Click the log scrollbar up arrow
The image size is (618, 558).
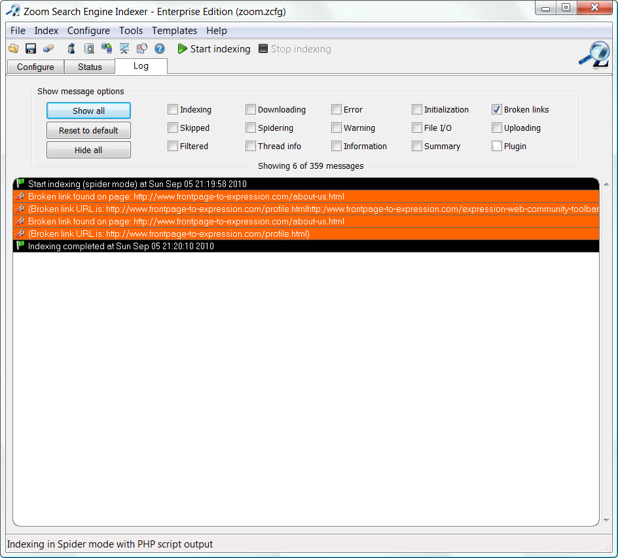click(606, 184)
